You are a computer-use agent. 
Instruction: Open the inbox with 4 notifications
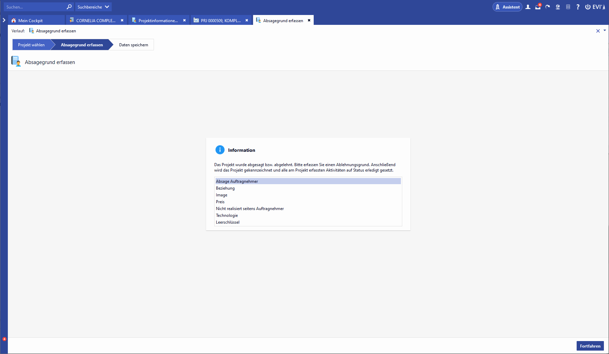point(538,7)
